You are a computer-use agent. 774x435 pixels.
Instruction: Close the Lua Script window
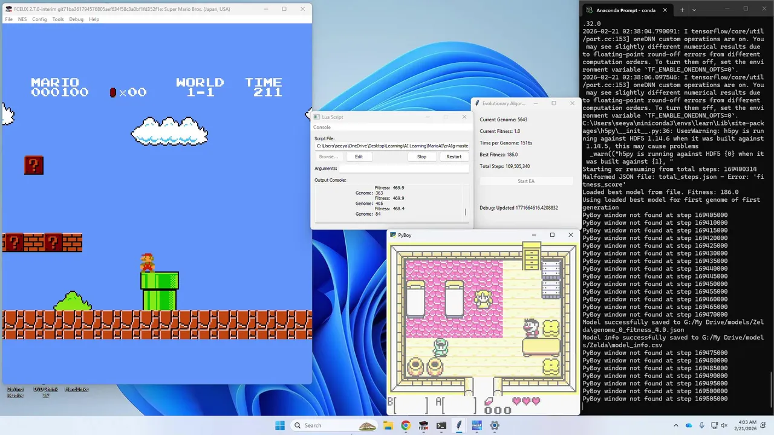(464, 117)
